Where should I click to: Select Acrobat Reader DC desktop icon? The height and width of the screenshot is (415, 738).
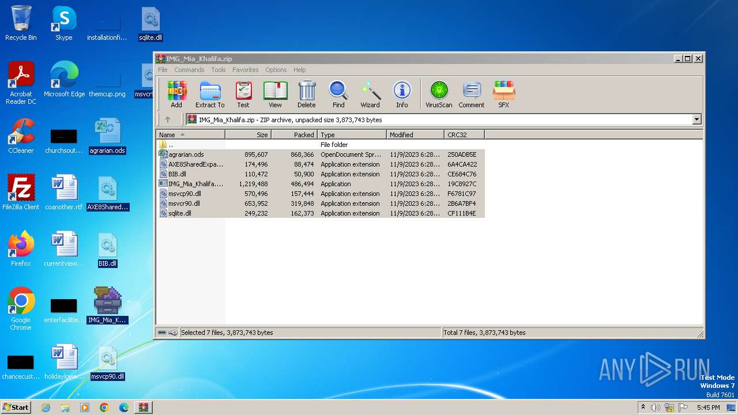pyautogui.click(x=21, y=83)
